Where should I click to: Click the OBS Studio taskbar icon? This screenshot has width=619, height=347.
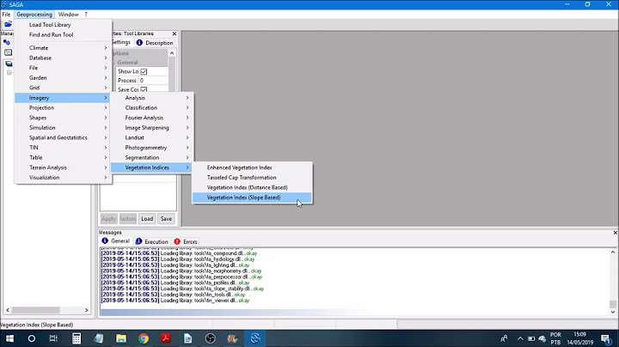point(211,338)
